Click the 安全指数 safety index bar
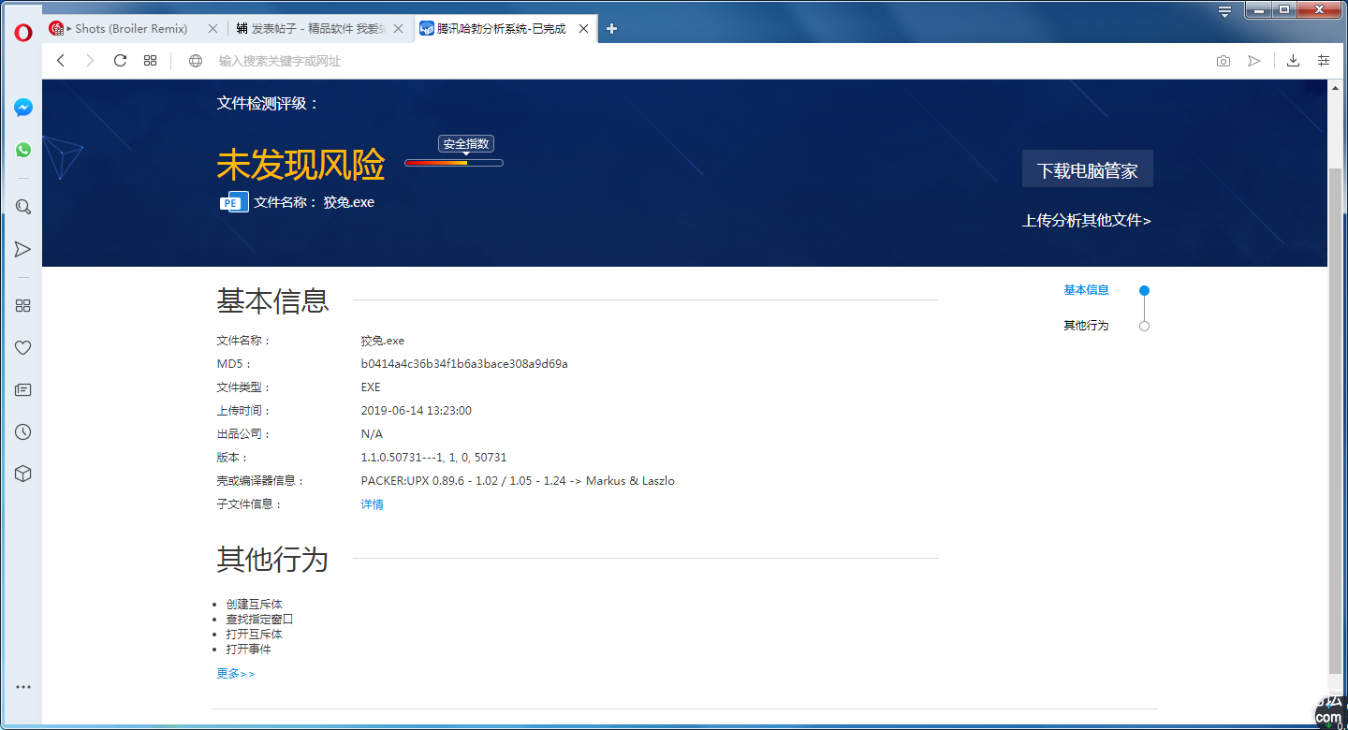Viewport: 1348px width, 730px height. click(454, 163)
